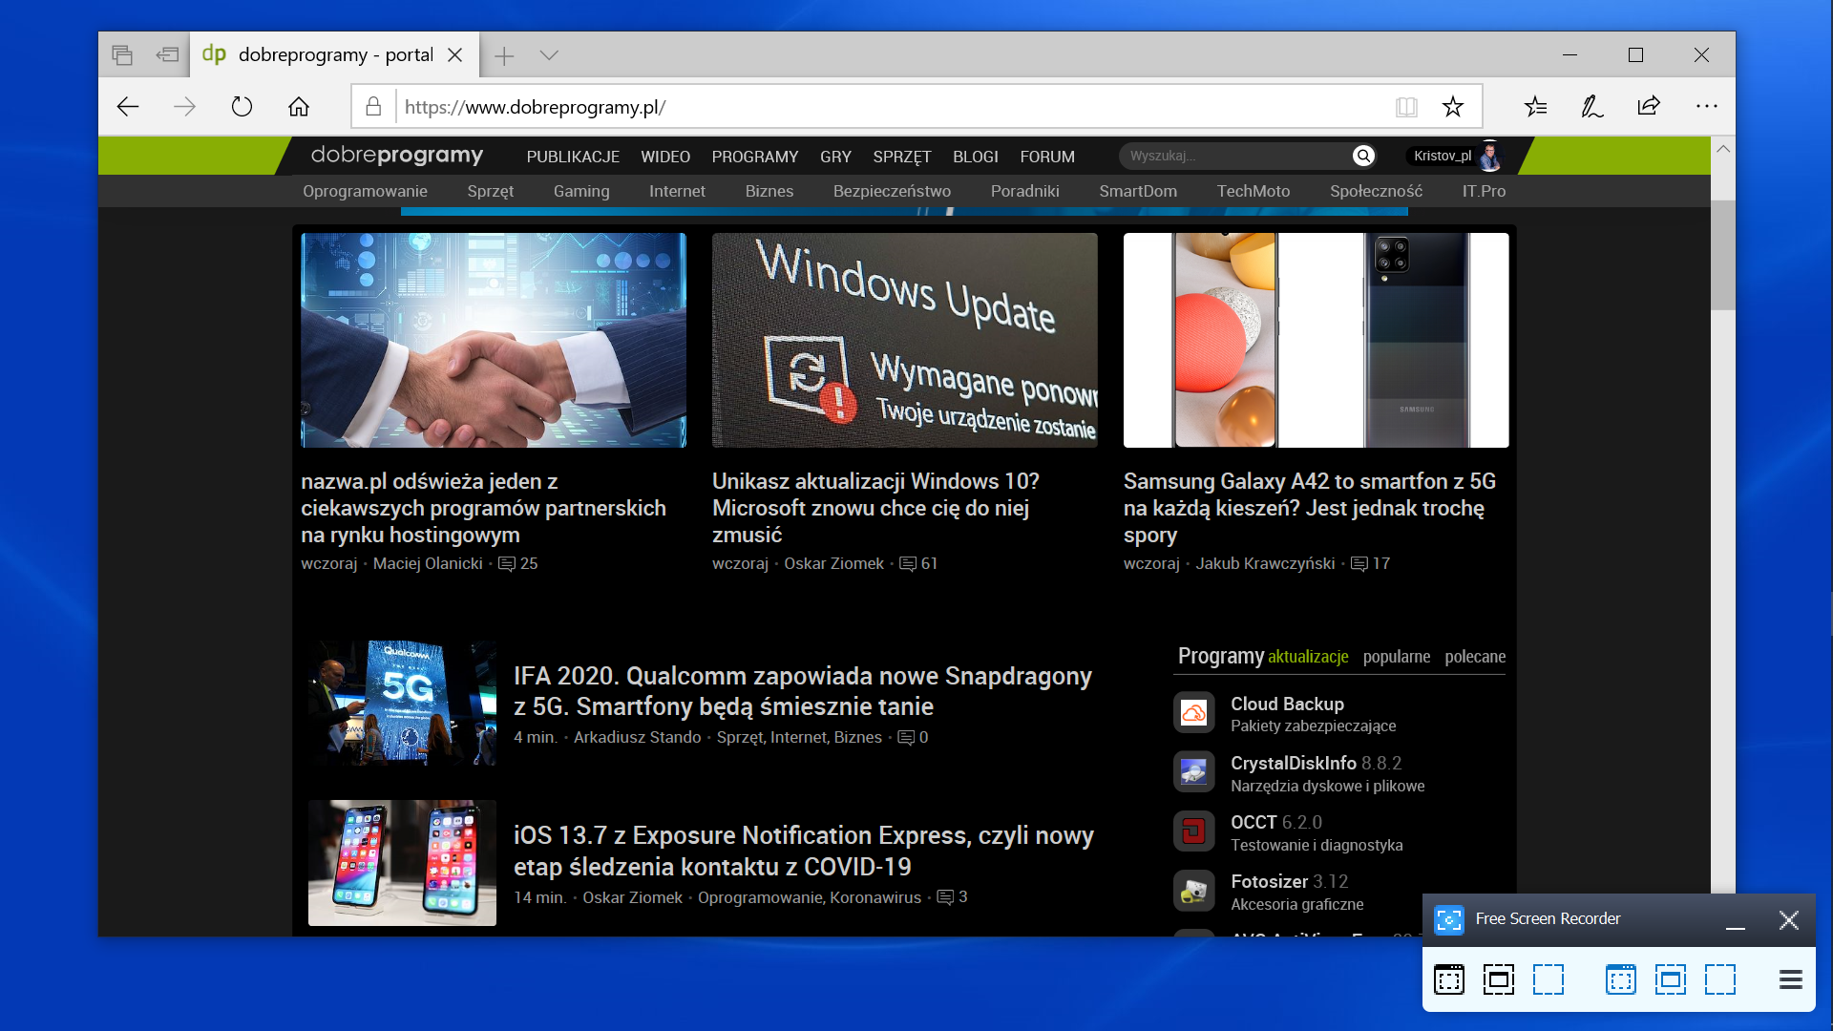The width and height of the screenshot is (1833, 1031).
Task: Open the Free Screen Recorder hamburger menu
Action: click(1790, 979)
